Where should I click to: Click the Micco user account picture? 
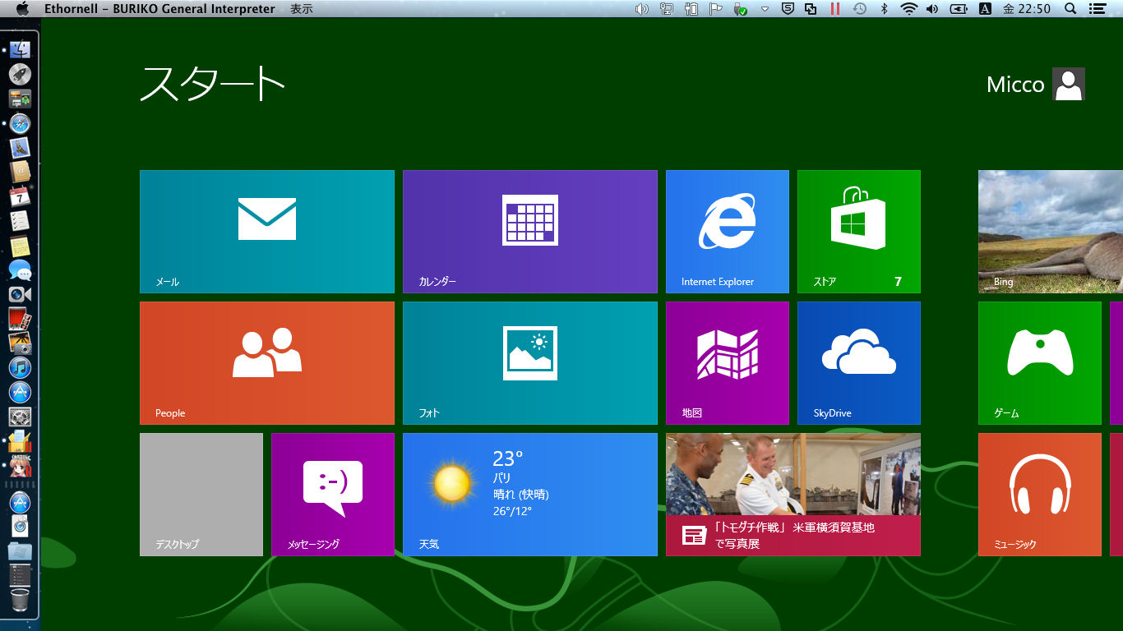click(1069, 84)
